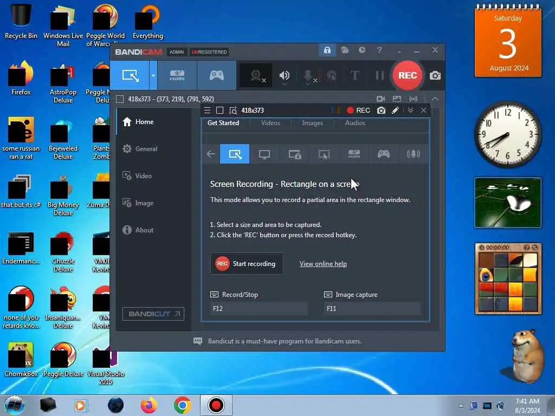The width and height of the screenshot is (555, 416).
Task: Click the BANDICUT button
Action: click(x=153, y=314)
